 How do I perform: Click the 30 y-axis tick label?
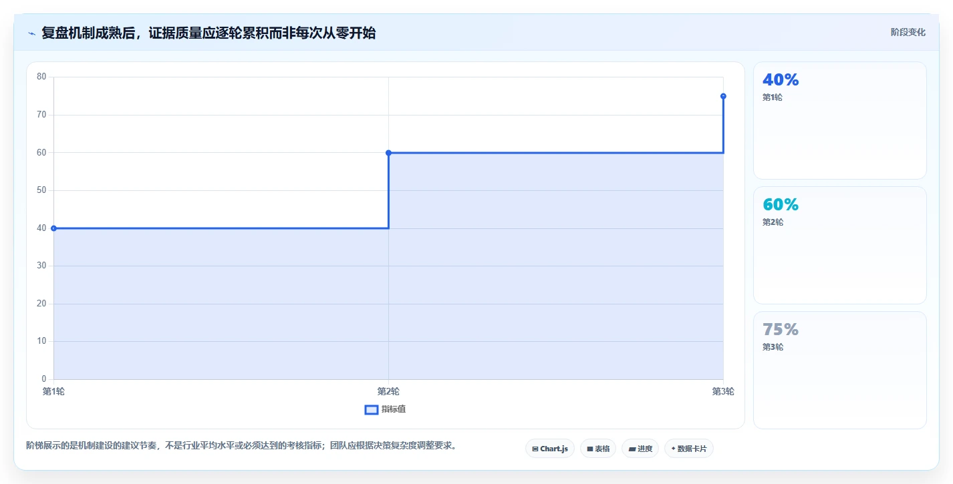click(41, 266)
